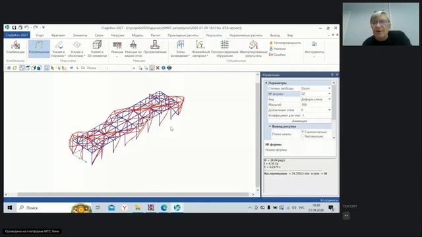
Task: Click the horizontal scrollbar of the viewport
Action: (x=133, y=194)
